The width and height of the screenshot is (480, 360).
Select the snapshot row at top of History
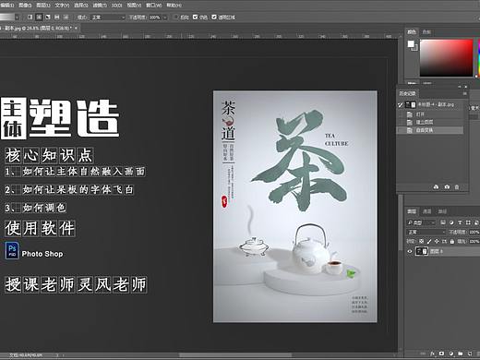(431, 105)
